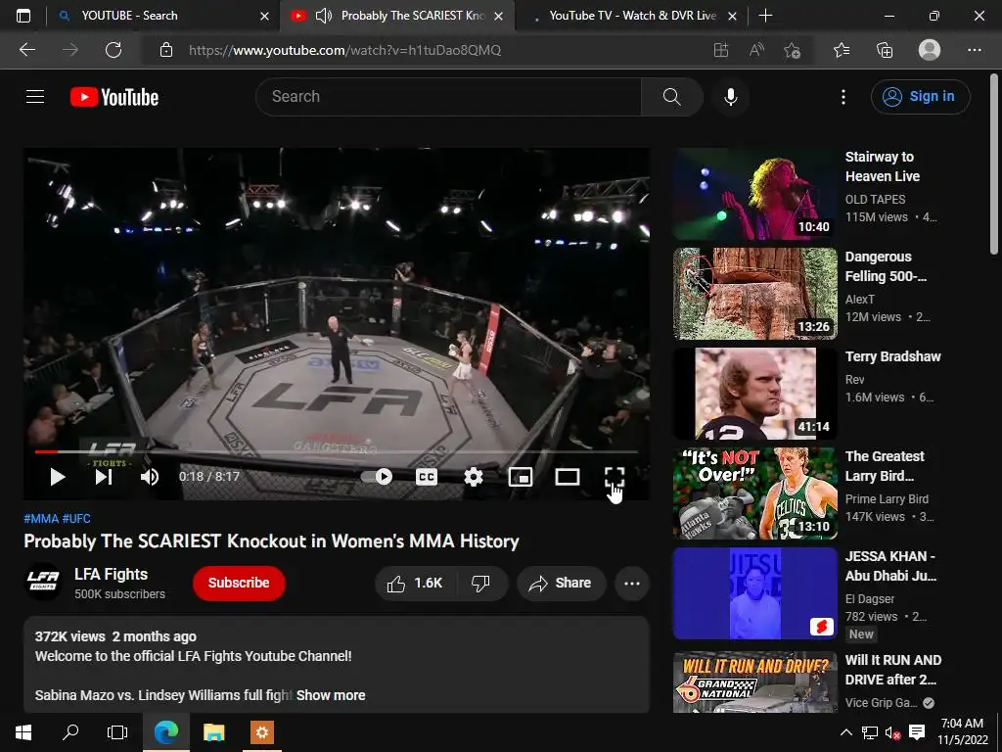The image size is (1002, 752).
Task: Toggle autoplay switch in player
Action: [377, 477]
